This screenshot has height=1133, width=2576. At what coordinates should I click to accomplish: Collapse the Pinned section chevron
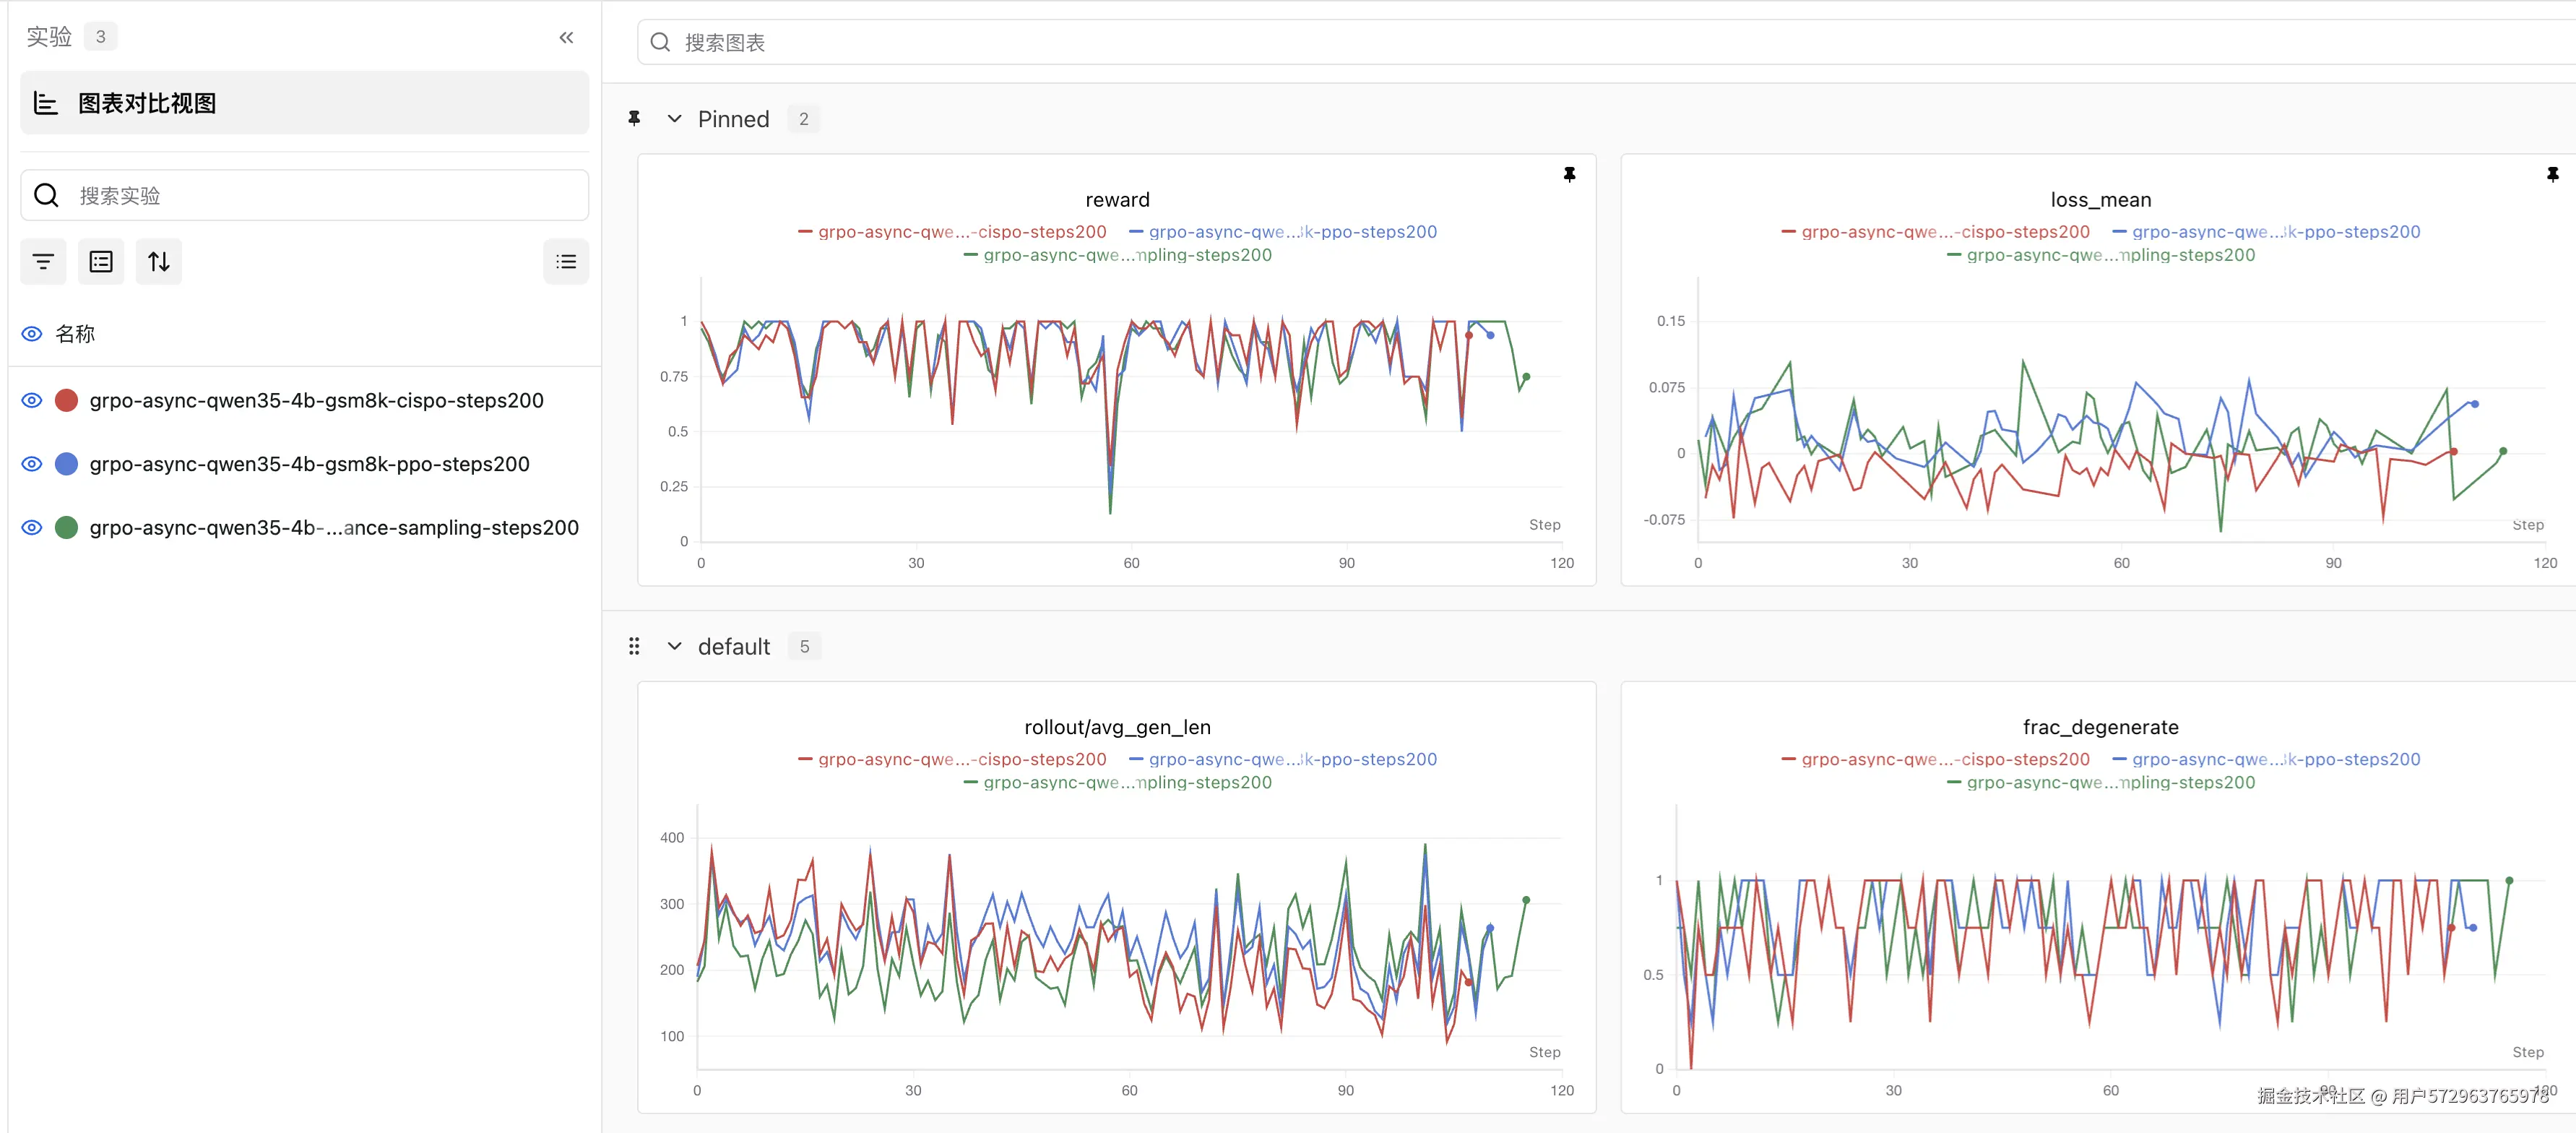(x=675, y=119)
